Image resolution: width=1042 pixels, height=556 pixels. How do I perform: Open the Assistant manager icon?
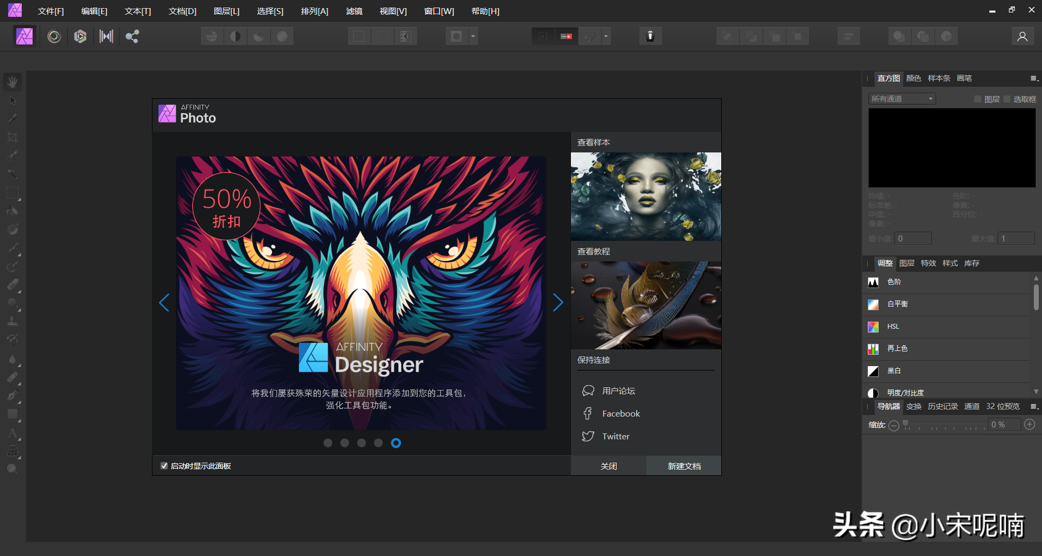point(650,36)
